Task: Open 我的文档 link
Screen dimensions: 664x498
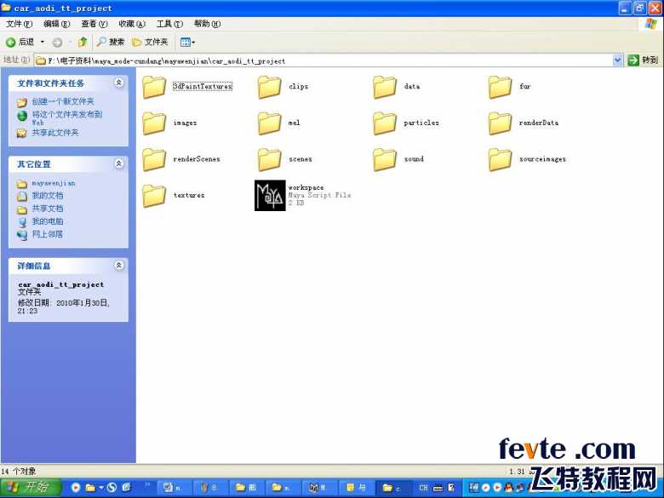Action: [48, 196]
